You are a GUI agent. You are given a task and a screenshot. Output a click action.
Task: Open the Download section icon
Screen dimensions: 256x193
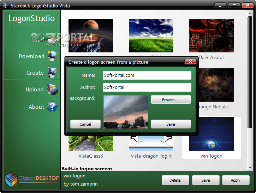[x=52, y=56]
